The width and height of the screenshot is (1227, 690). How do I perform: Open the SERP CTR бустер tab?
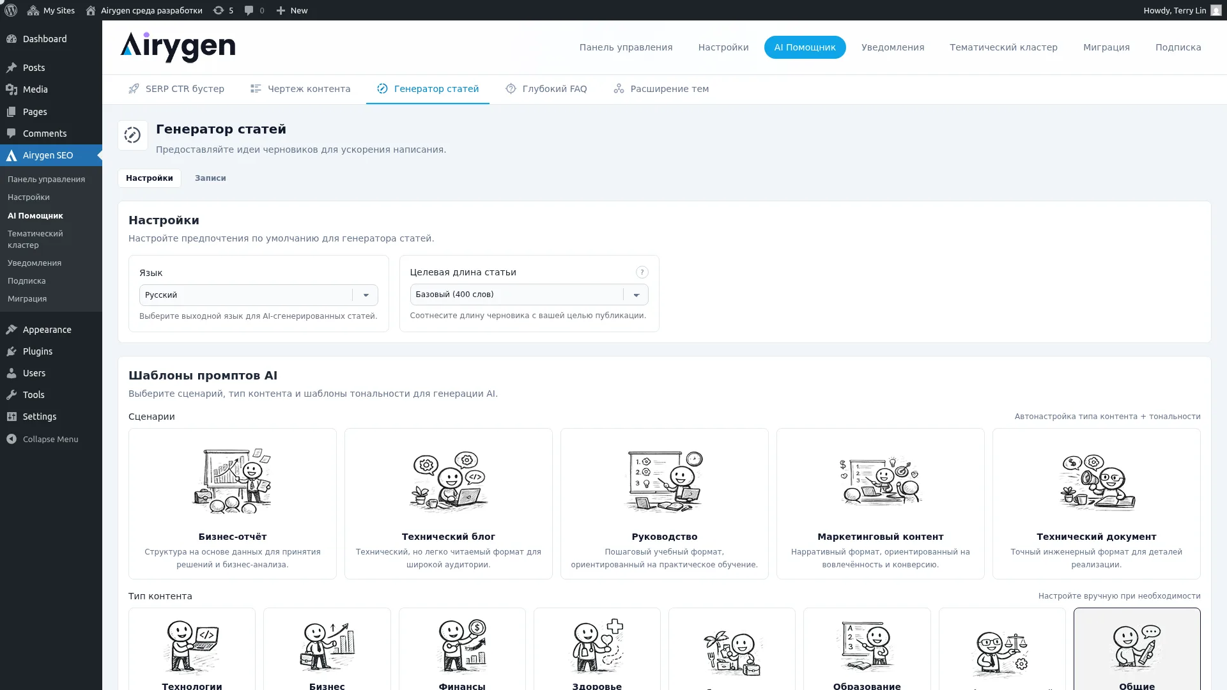click(x=176, y=89)
